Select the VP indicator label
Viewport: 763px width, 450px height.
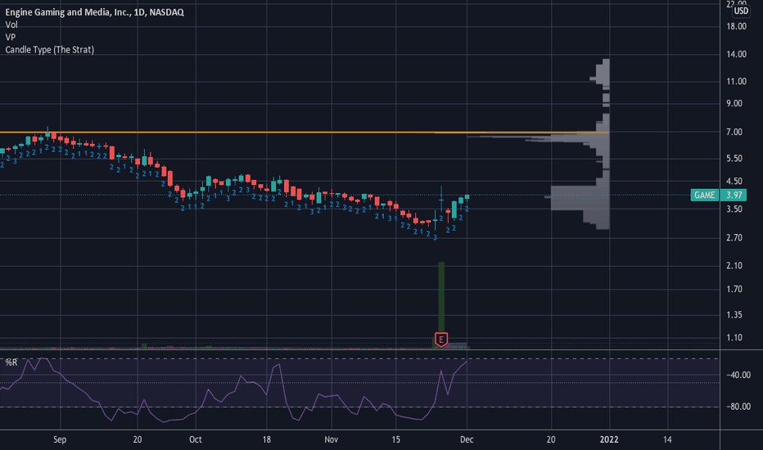tap(10, 37)
